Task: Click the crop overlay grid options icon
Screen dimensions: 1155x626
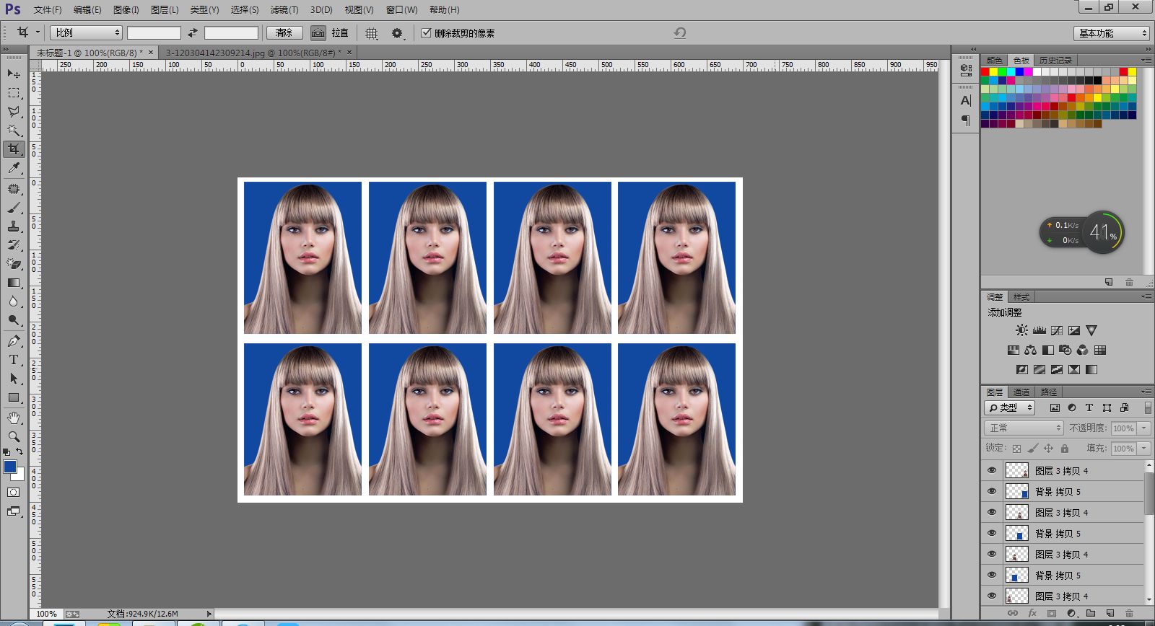Action: click(x=372, y=33)
